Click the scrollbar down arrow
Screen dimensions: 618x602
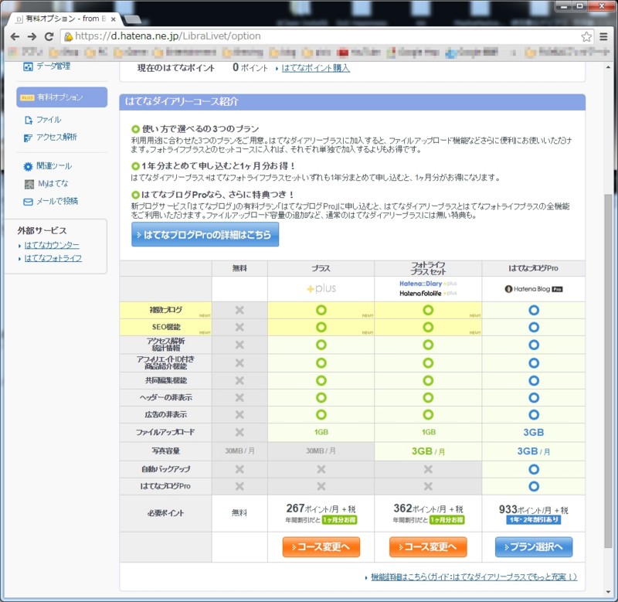(x=608, y=593)
